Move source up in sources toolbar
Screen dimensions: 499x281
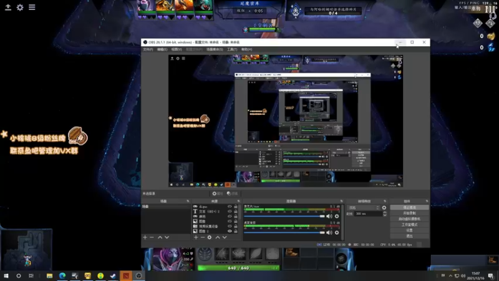[218, 237]
